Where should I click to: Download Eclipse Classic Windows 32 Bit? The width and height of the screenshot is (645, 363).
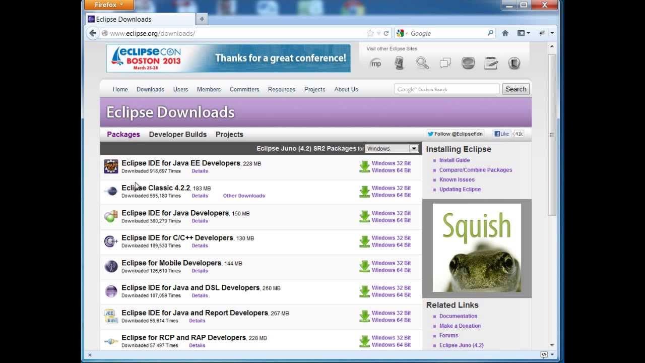391,188
